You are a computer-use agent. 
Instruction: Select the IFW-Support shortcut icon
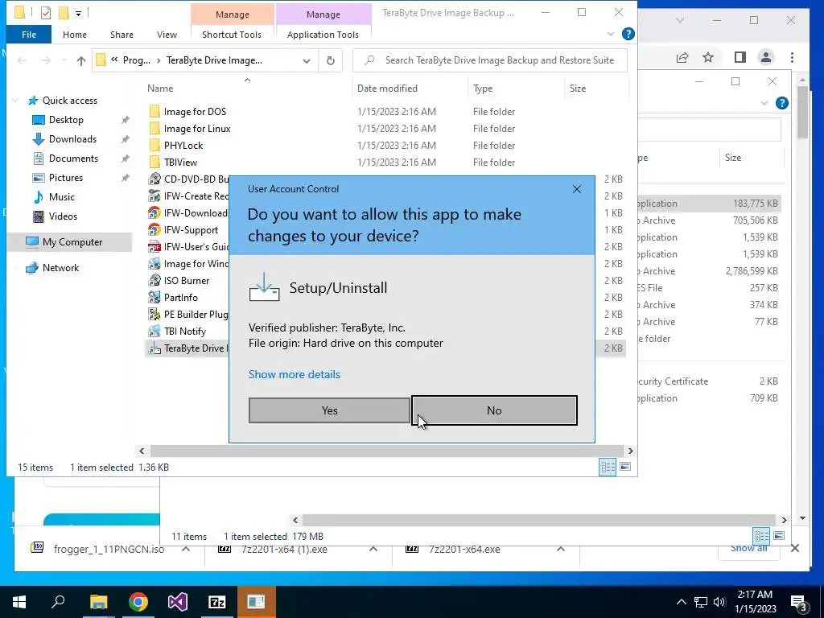click(154, 229)
